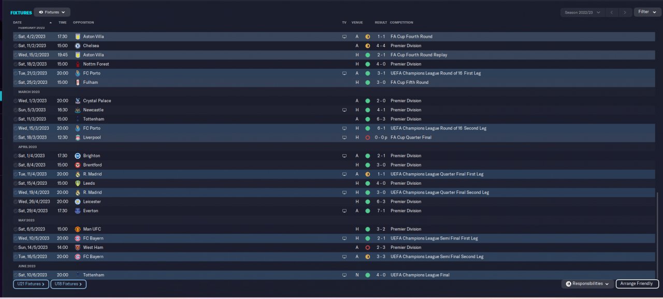
Task: Open the 6 - 3 result against Leicester
Action: click(381, 202)
